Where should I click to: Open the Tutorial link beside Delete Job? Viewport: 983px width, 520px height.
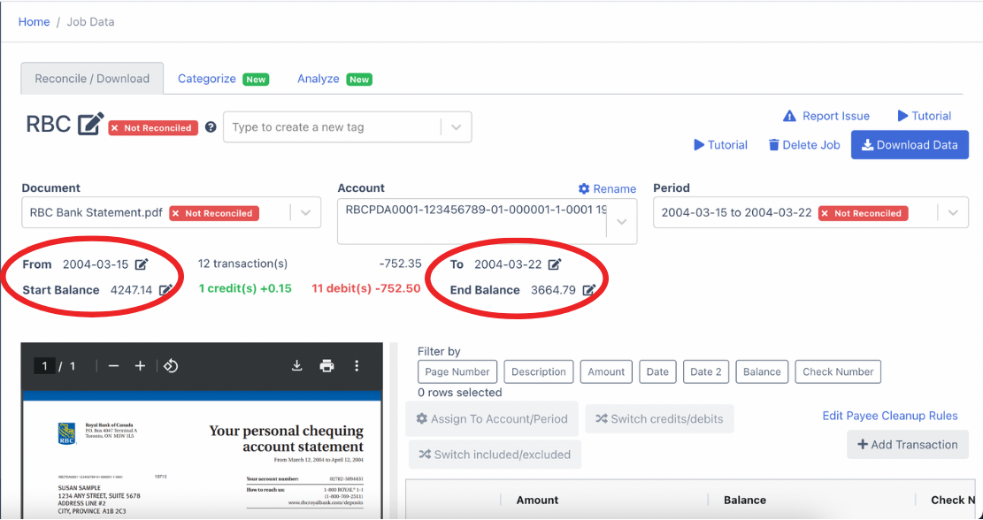(720, 145)
